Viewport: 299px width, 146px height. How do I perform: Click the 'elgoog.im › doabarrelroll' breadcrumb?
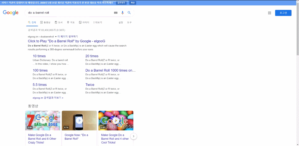41,36
